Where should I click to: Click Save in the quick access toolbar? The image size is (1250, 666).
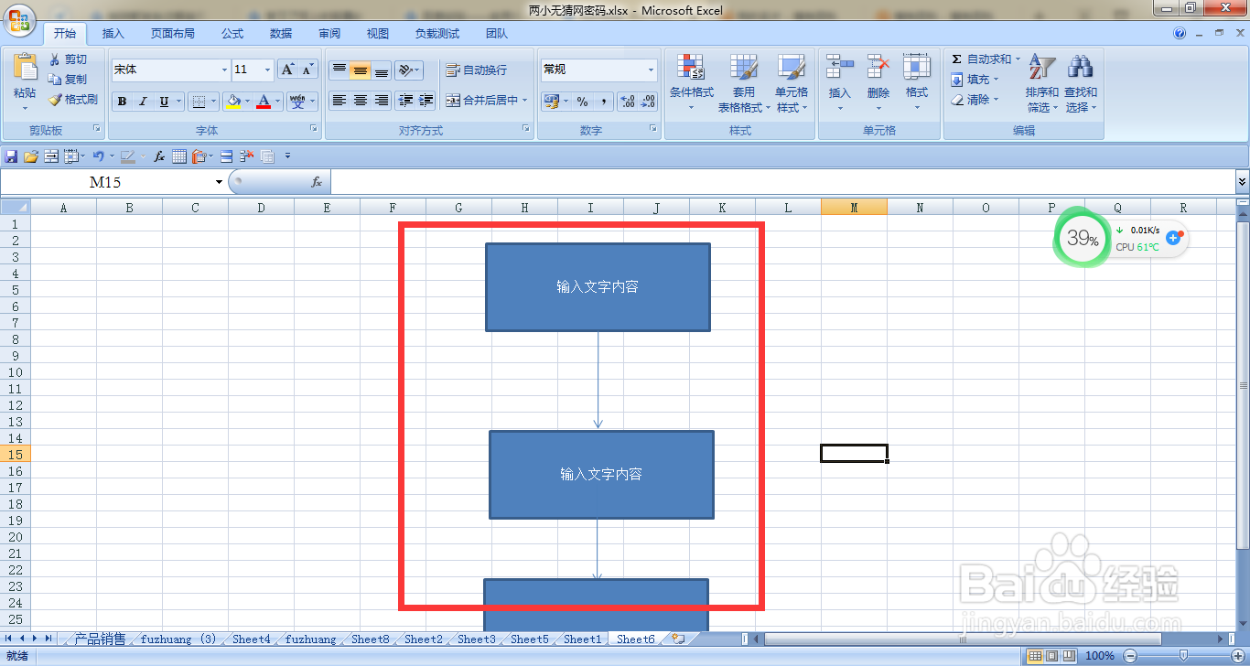[x=12, y=156]
